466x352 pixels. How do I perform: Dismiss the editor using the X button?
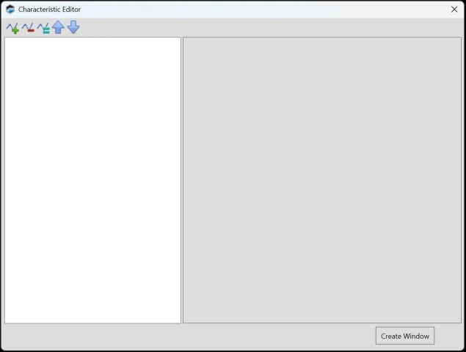(x=454, y=10)
